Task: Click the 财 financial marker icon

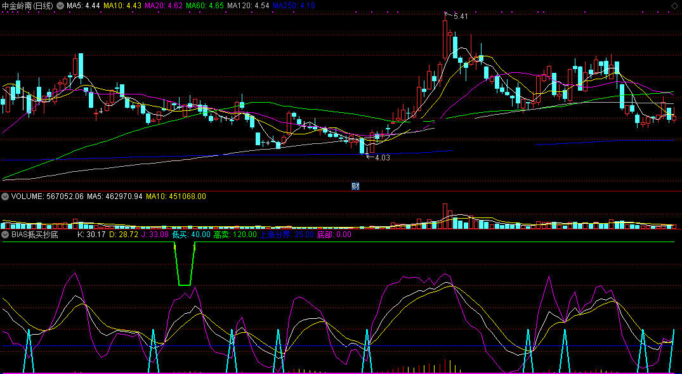Action: 355,186
